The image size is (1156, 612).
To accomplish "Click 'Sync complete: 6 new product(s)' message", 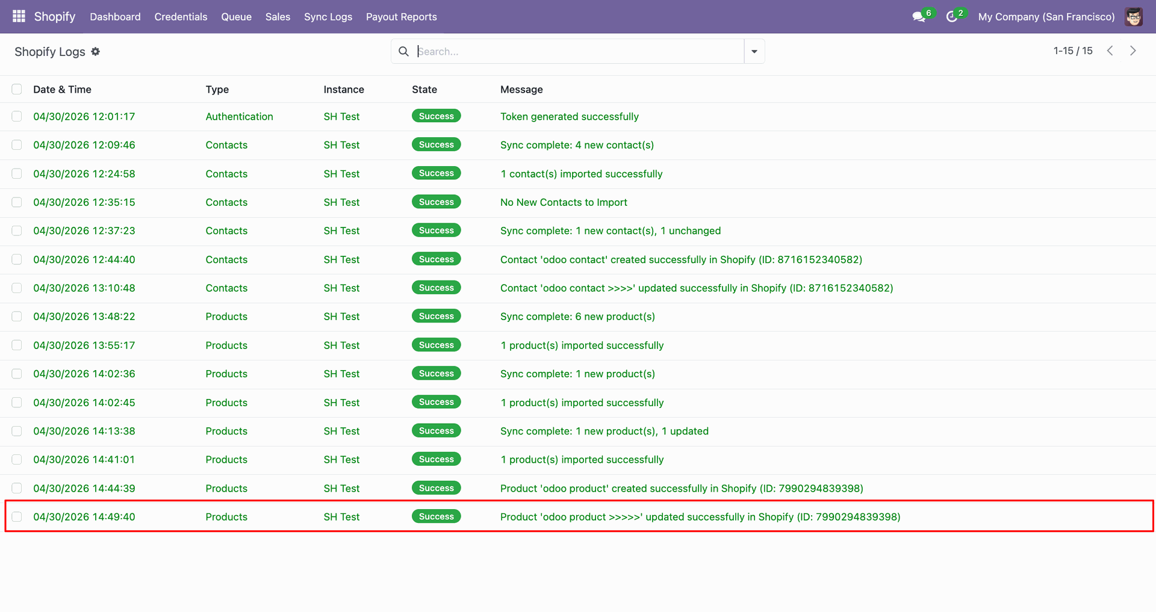I will point(577,317).
